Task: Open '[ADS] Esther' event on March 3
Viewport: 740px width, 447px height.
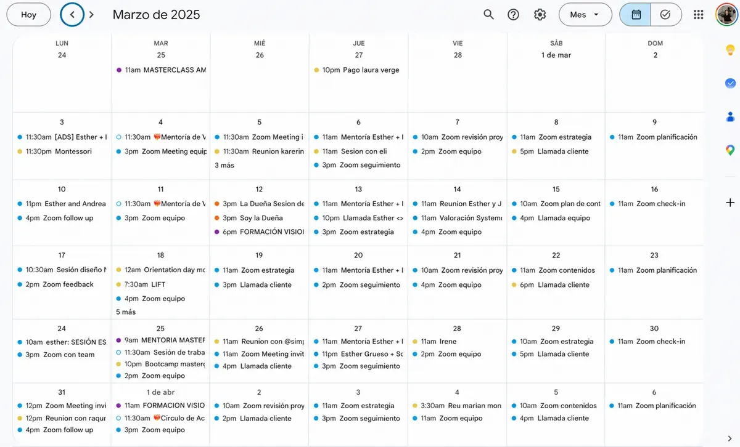Action: [62, 137]
